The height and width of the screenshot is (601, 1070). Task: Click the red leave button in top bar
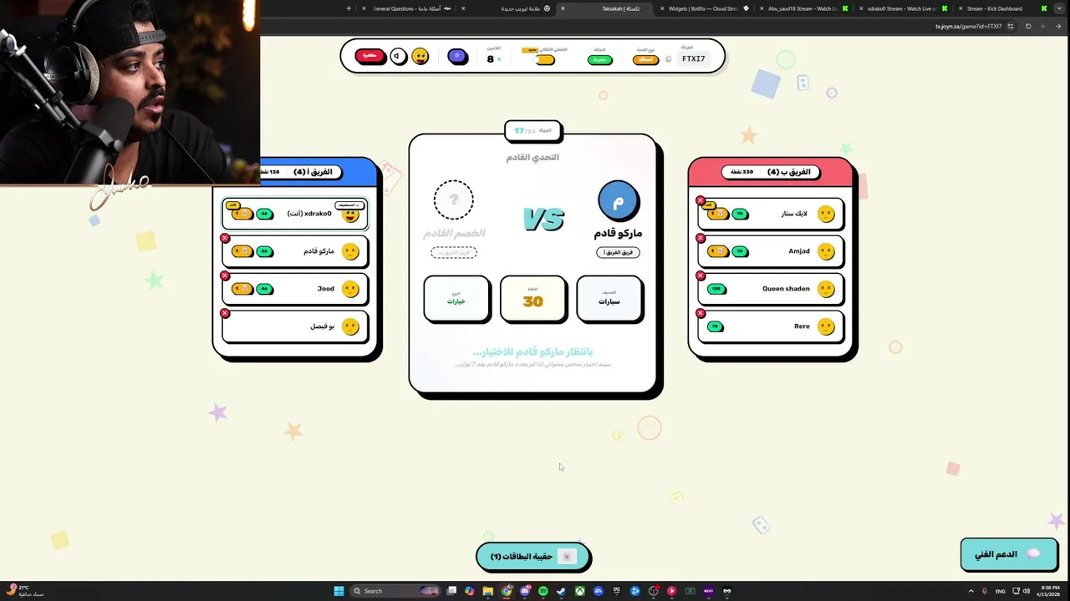369,56
